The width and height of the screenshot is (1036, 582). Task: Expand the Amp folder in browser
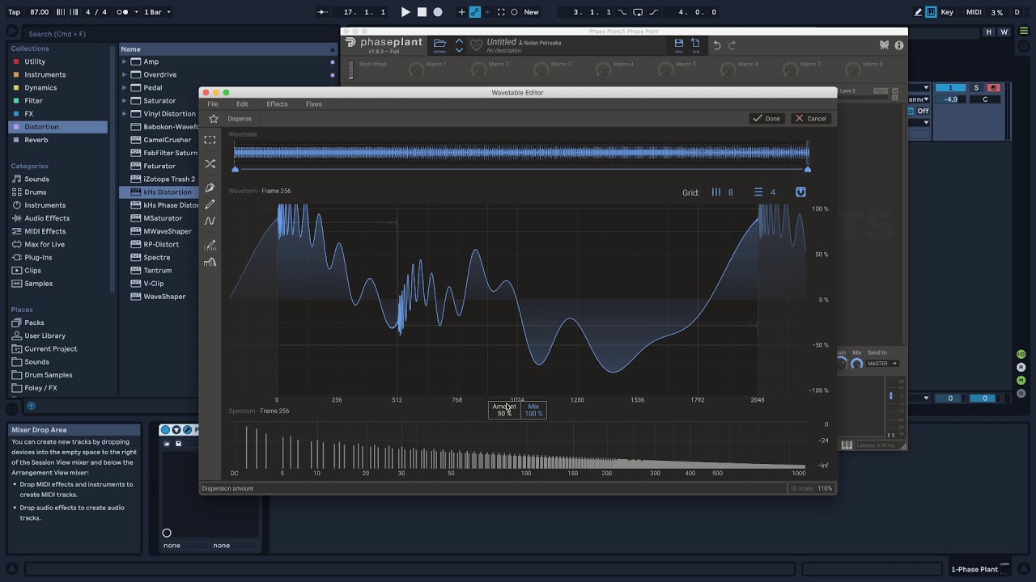(x=125, y=61)
